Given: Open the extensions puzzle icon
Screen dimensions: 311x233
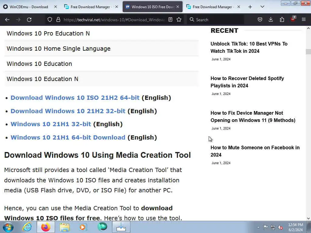Looking at the screenshot, I should 282,20.
